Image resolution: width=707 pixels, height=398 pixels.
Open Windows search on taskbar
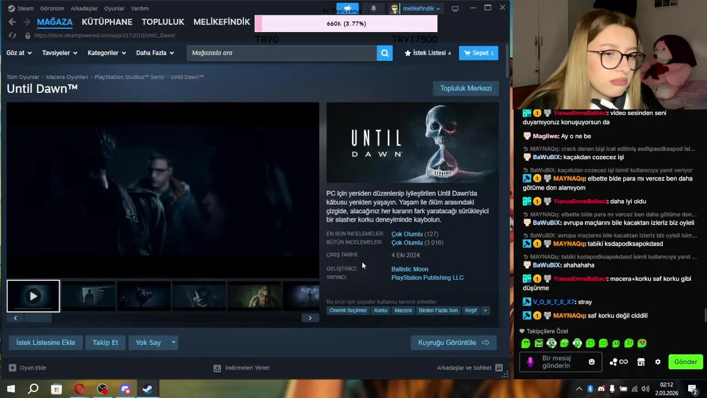(x=33, y=389)
